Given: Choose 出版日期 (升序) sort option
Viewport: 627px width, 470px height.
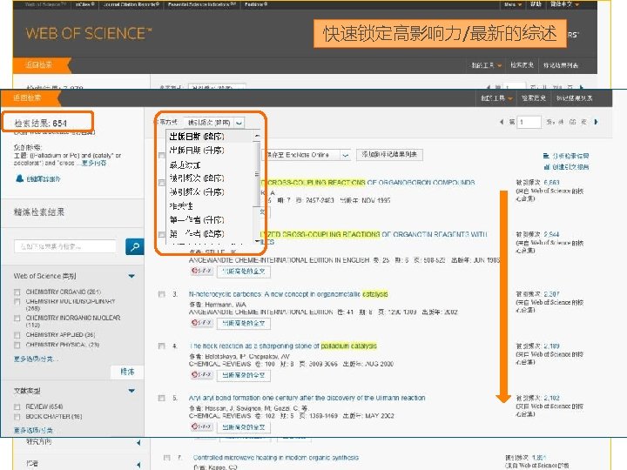Looking at the screenshot, I should click(197, 151).
